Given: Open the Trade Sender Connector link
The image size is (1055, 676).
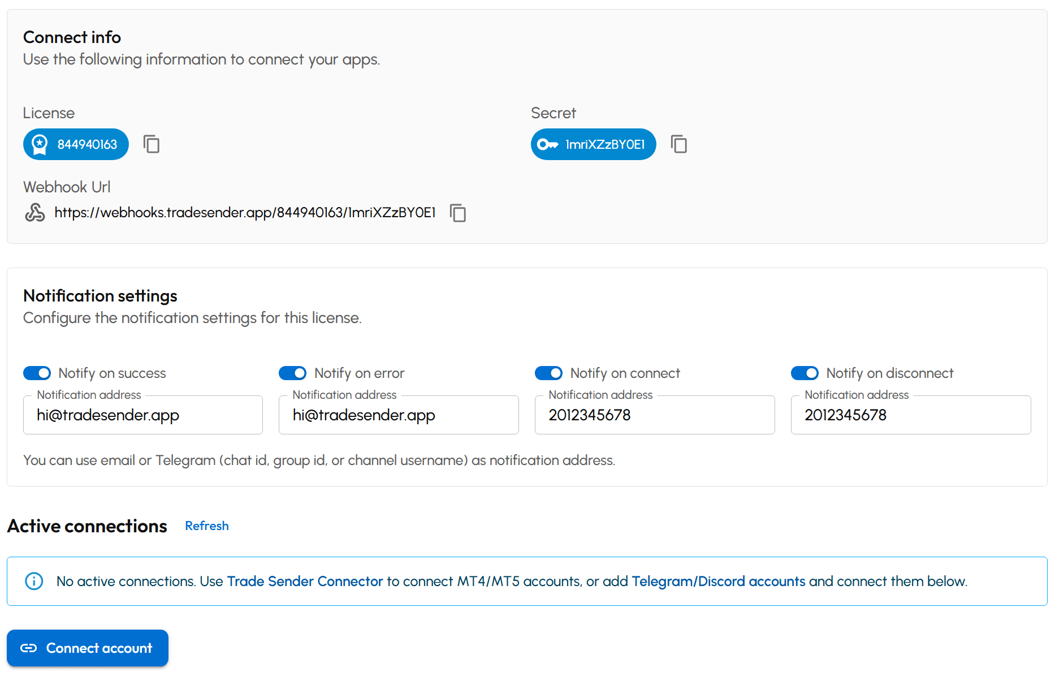Looking at the screenshot, I should click(x=305, y=582).
